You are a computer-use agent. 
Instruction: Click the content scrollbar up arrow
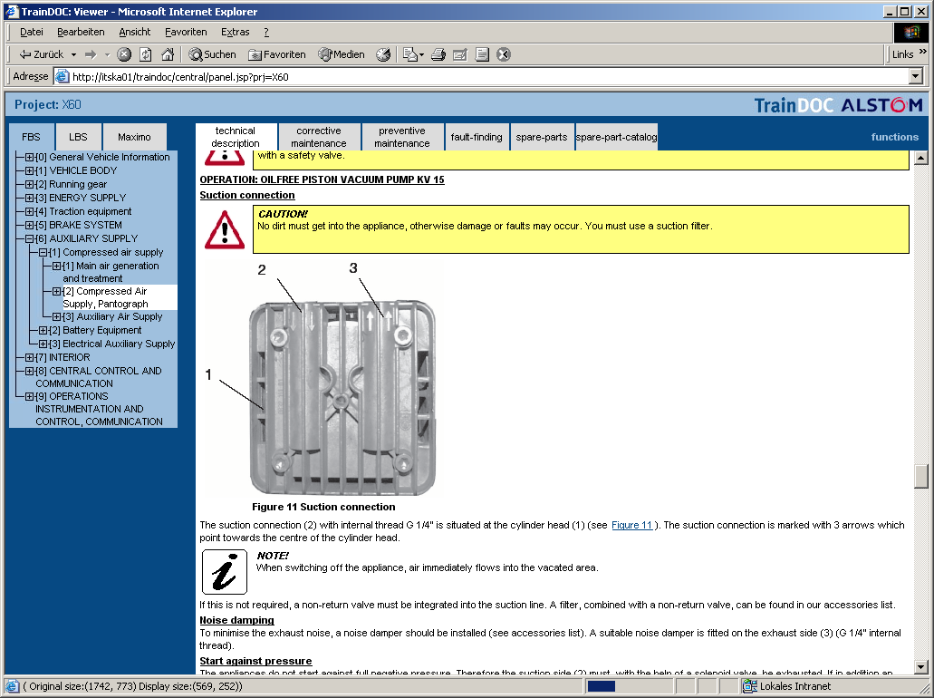(921, 158)
